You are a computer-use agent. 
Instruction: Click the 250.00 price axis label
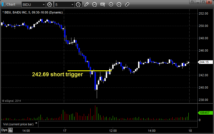click(203, 26)
